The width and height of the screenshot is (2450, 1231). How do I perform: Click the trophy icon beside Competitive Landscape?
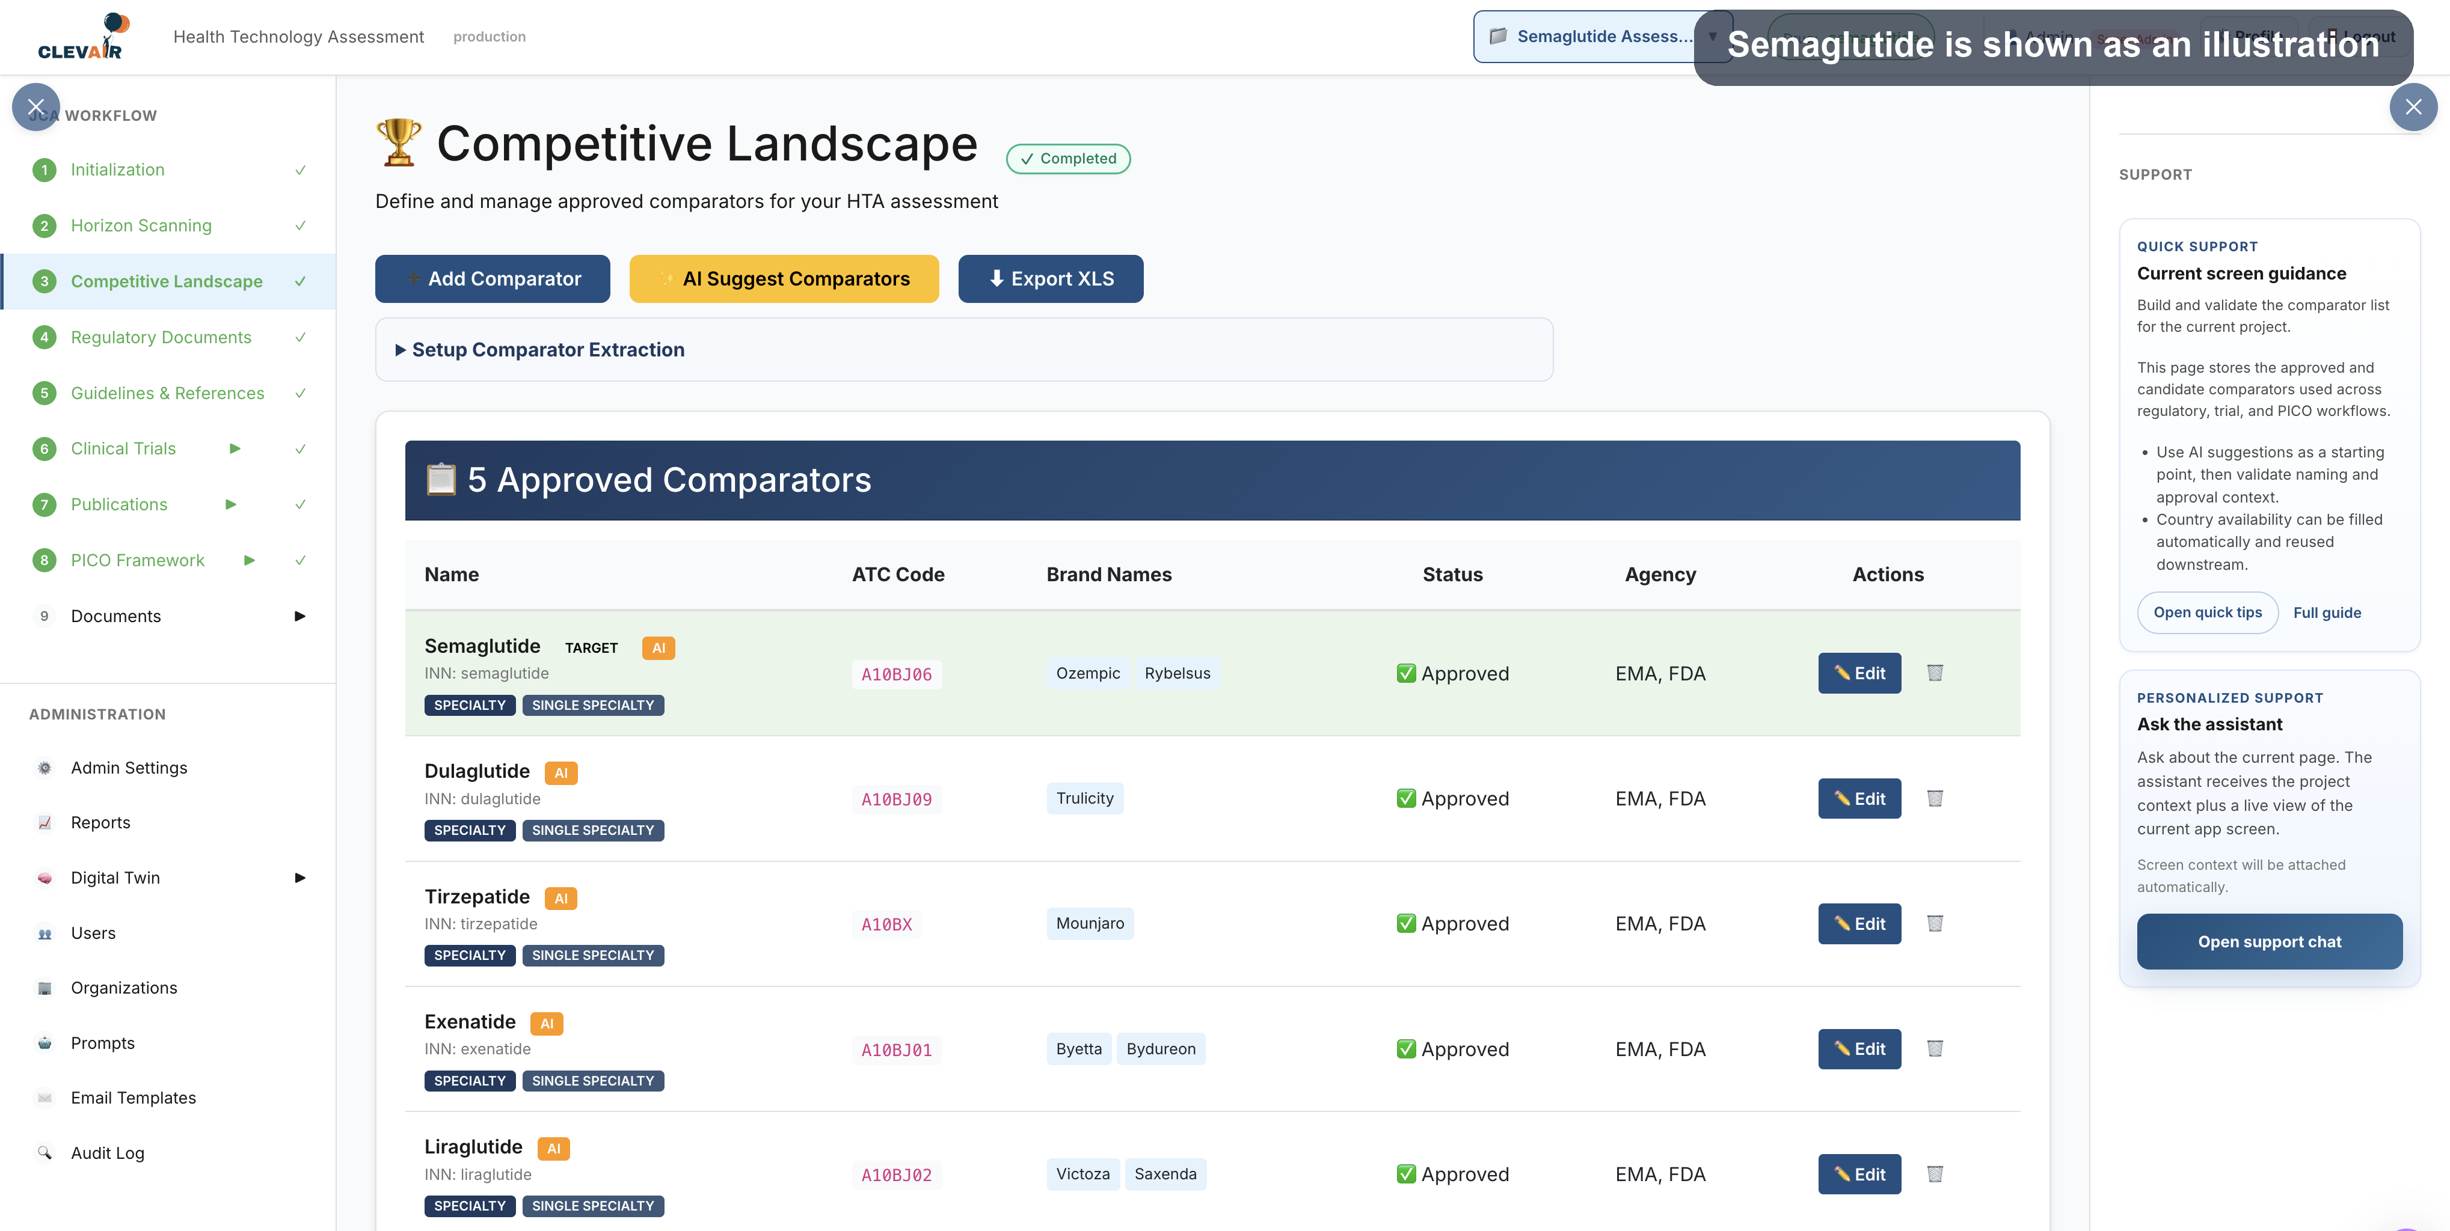pos(399,142)
